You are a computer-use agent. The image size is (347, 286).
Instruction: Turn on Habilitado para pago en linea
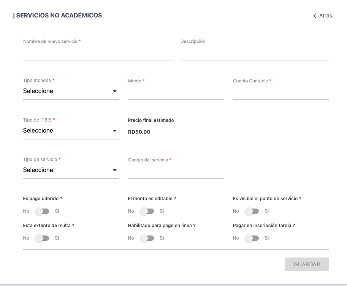(x=147, y=238)
